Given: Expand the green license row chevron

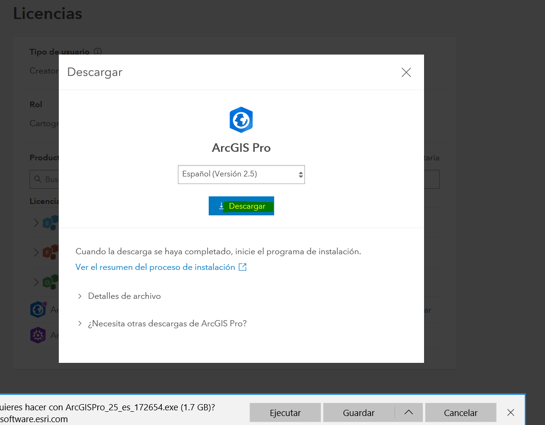Looking at the screenshot, I should click(36, 282).
